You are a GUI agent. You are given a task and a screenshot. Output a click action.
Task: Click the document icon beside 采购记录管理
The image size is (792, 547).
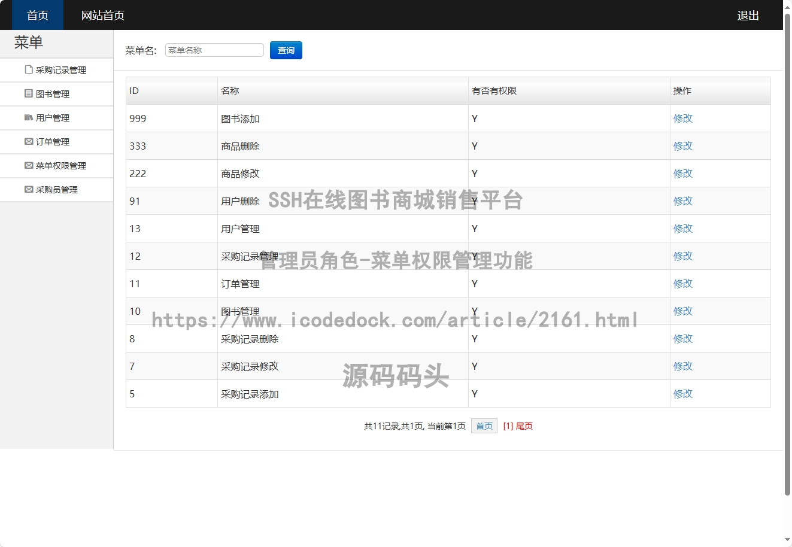tap(29, 69)
